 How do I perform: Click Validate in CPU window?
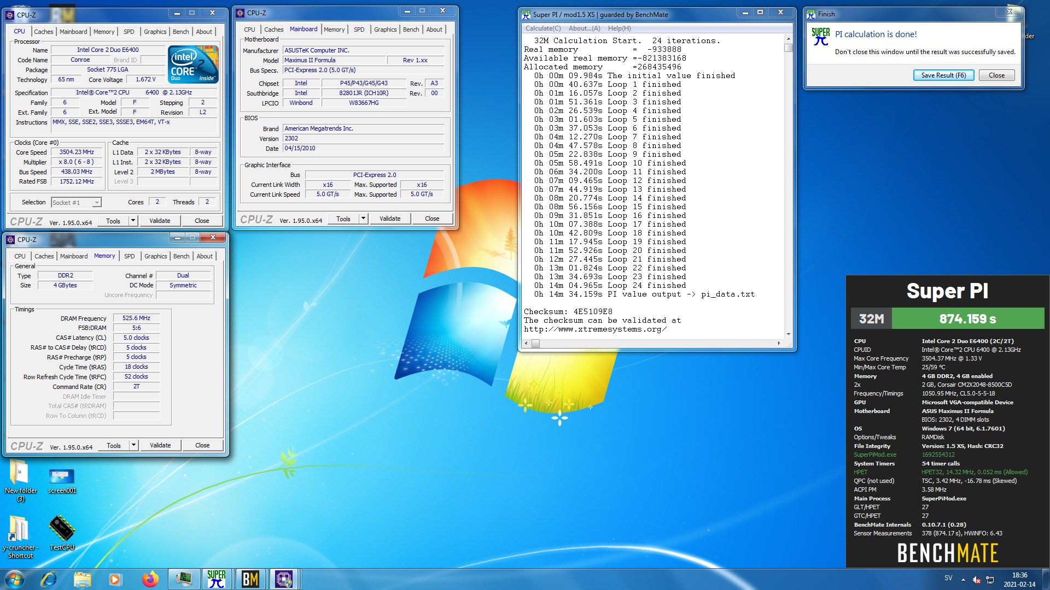160,221
